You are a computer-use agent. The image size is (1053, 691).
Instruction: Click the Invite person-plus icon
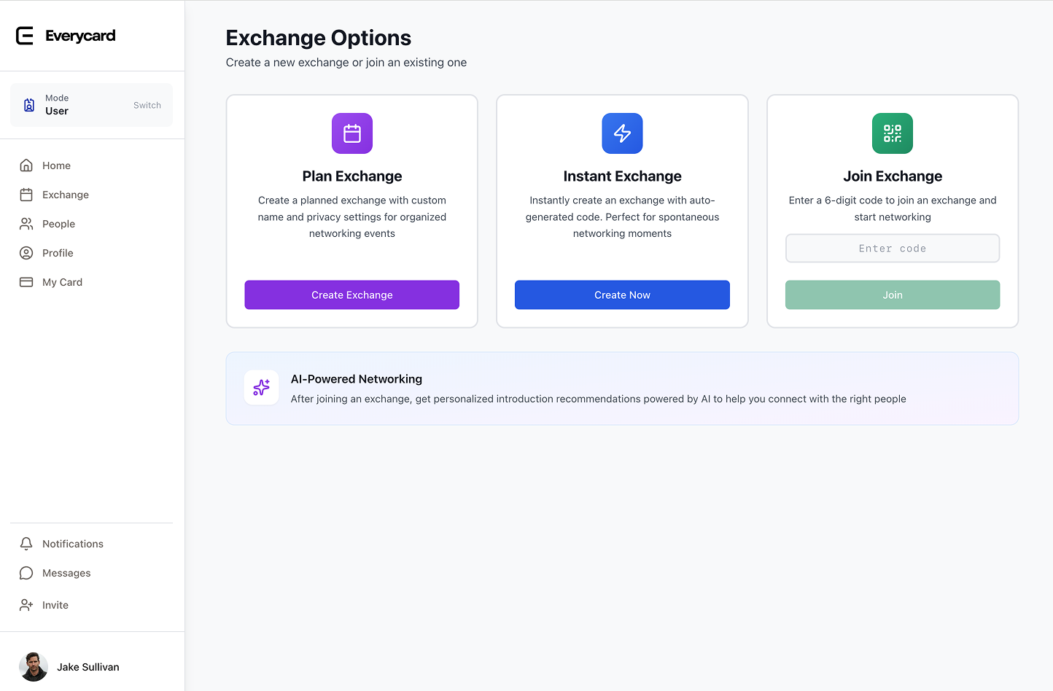[26, 605]
